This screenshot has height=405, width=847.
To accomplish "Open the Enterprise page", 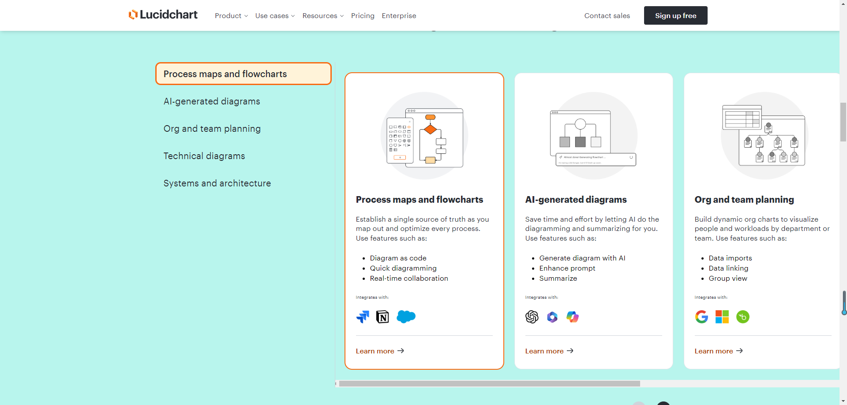I will (x=399, y=16).
